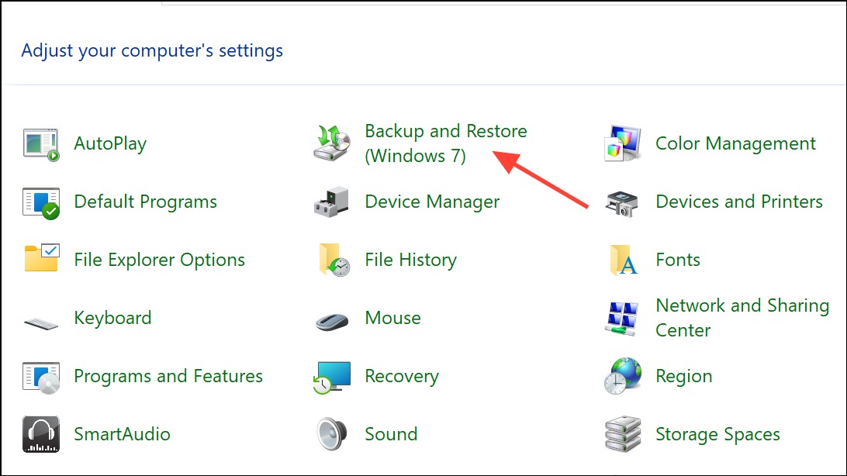The height and width of the screenshot is (476, 847).
Task: Open Backup and Restore (Windows 7) text link
Action: [445, 143]
